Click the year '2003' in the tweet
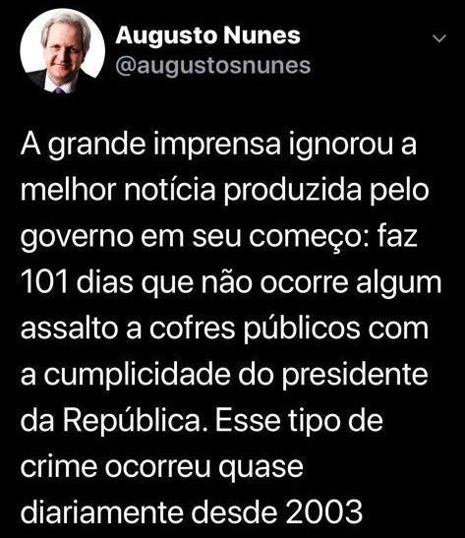 [323, 512]
